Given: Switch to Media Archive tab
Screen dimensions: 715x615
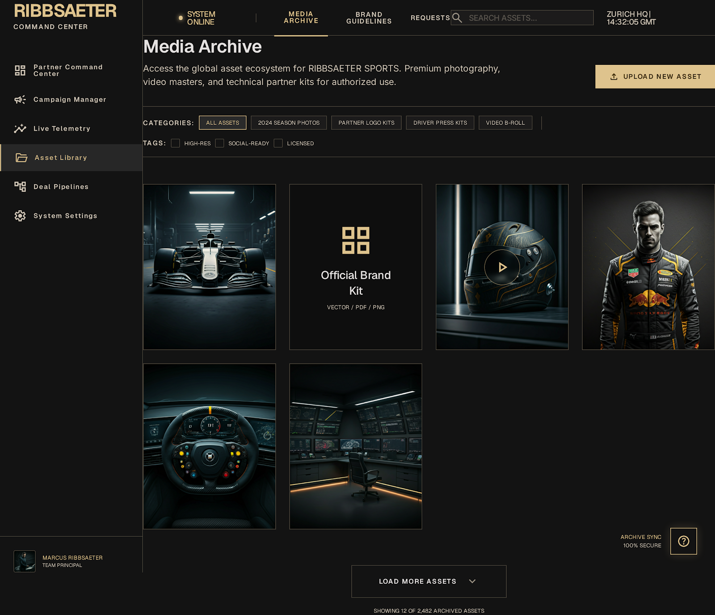Looking at the screenshot, I should [x=301, y=17].
